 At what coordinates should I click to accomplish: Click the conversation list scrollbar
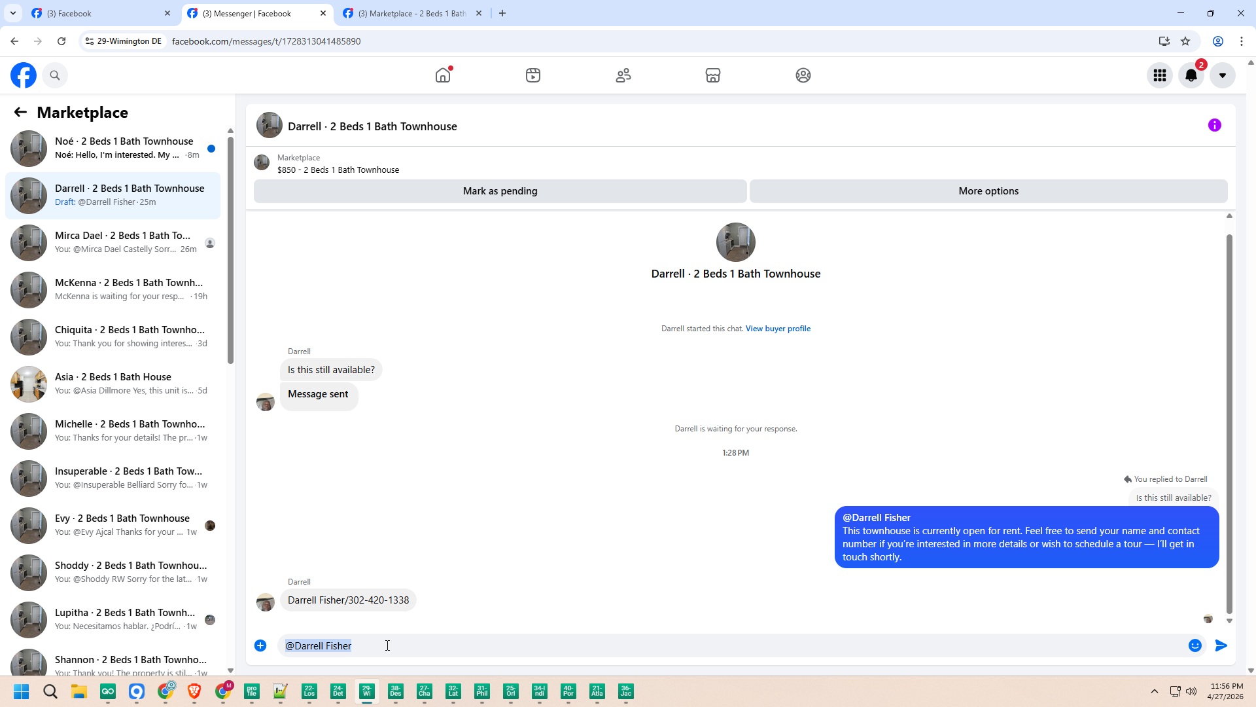(x=230, y=250)
